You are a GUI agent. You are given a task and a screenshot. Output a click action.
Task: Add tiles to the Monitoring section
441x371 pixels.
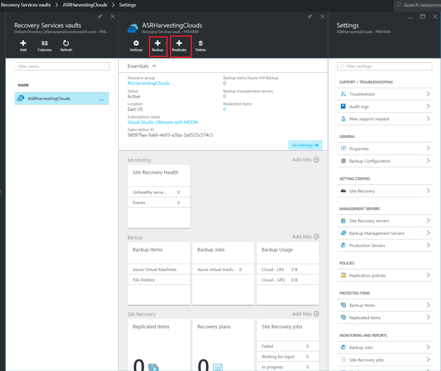coord(305,160)
